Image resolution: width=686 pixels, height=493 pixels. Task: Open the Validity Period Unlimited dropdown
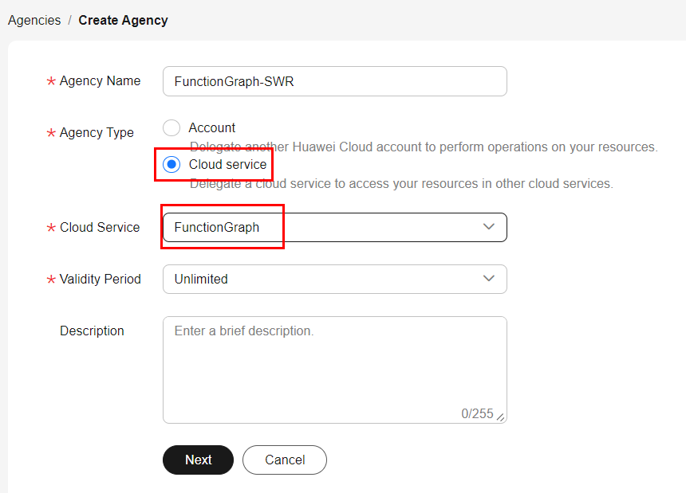click(319, 279)
